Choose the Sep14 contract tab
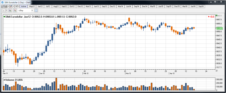Screen dimensions: 226x93 tap(137, 6)
